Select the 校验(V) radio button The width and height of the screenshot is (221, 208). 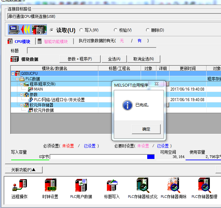click(116, 30)
